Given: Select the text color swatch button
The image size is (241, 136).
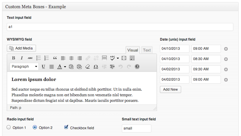Looking at the screenshot, I should (60, 67).
